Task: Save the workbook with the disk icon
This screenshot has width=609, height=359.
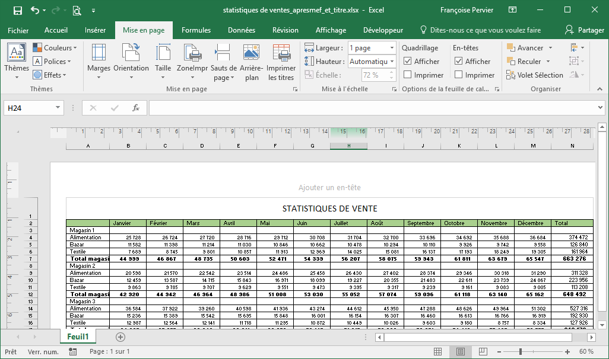Action: point(17,10)
